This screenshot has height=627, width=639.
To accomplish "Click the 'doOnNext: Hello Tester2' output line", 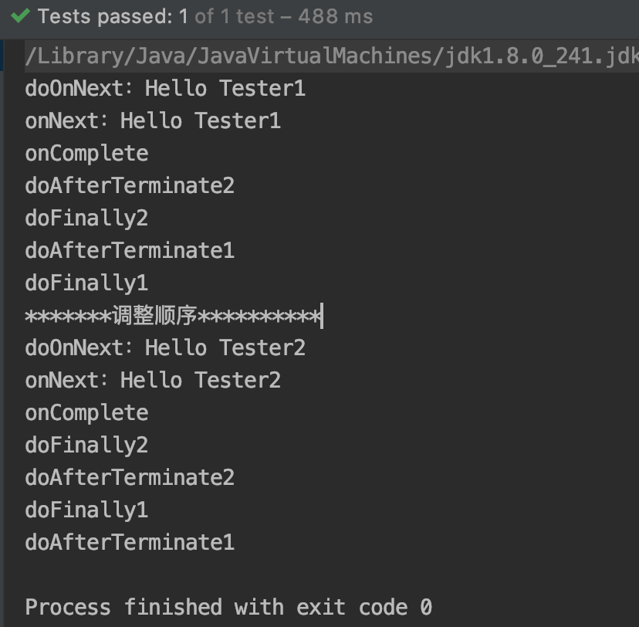I will (165, 347).
